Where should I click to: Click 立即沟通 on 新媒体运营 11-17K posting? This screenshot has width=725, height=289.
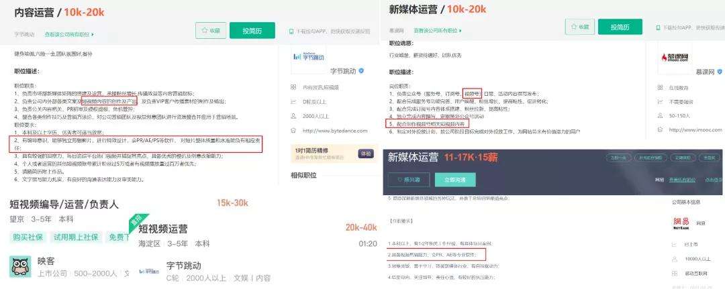coord(455,180)
